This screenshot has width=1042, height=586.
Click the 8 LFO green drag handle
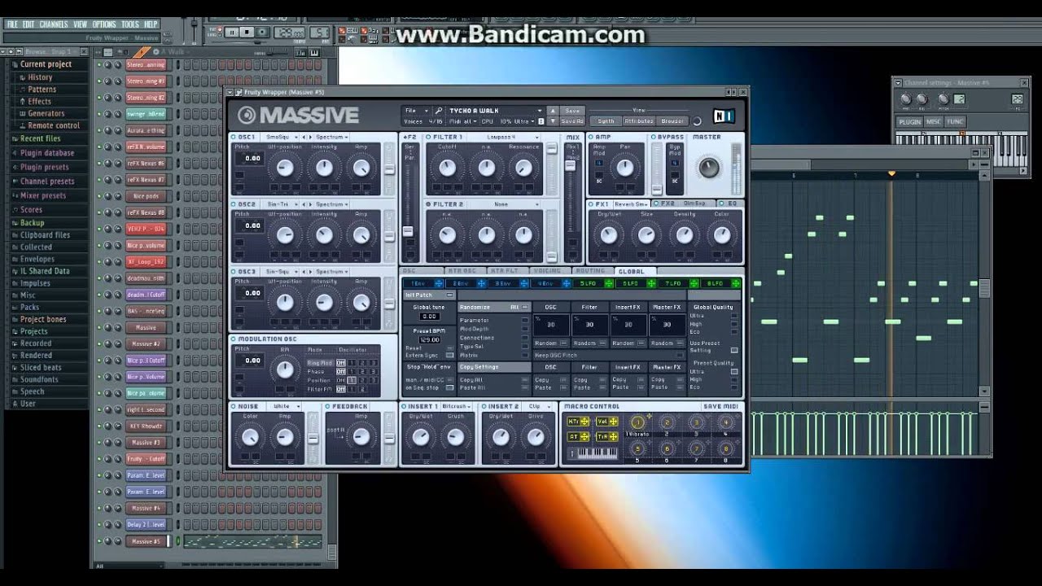point(736,283)
